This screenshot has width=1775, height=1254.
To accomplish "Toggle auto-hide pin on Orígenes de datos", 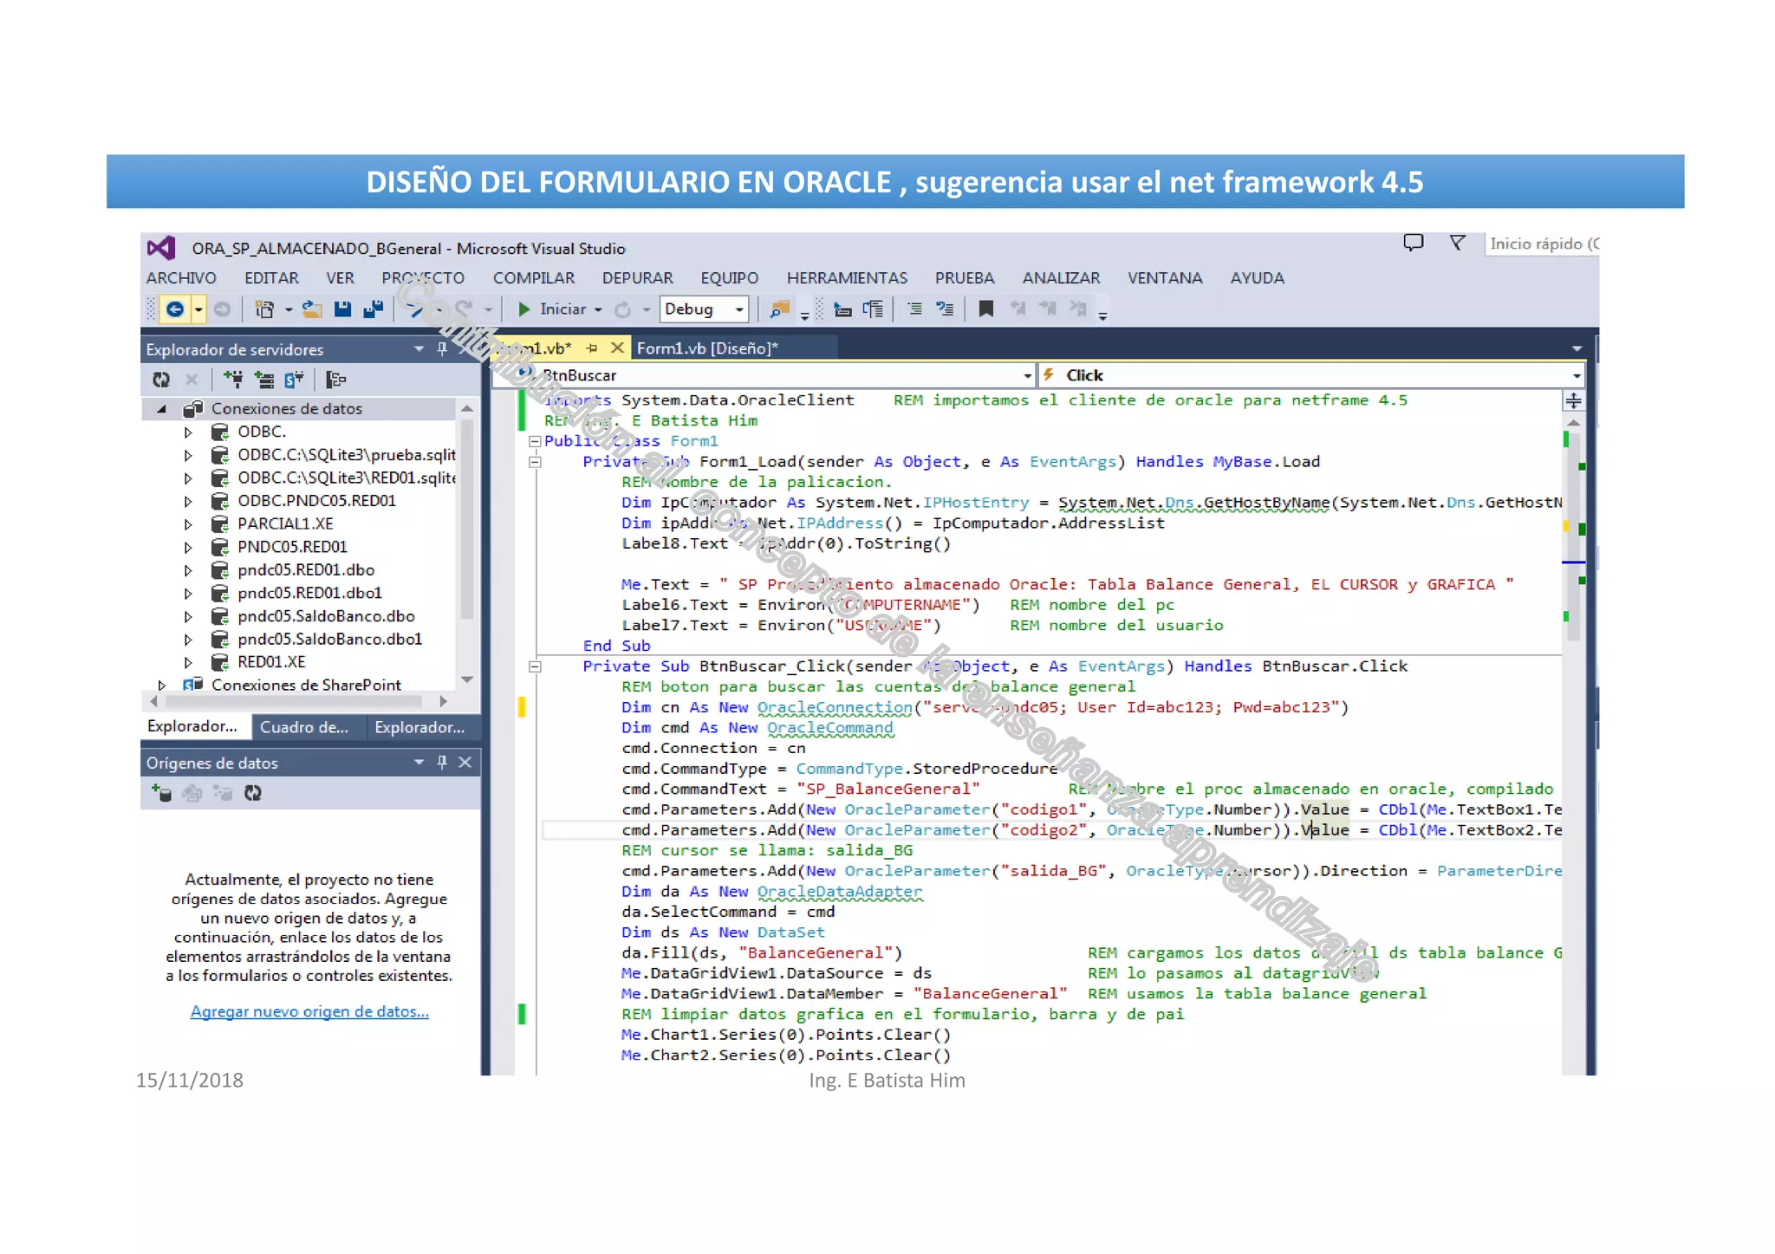I will point(442,763).
